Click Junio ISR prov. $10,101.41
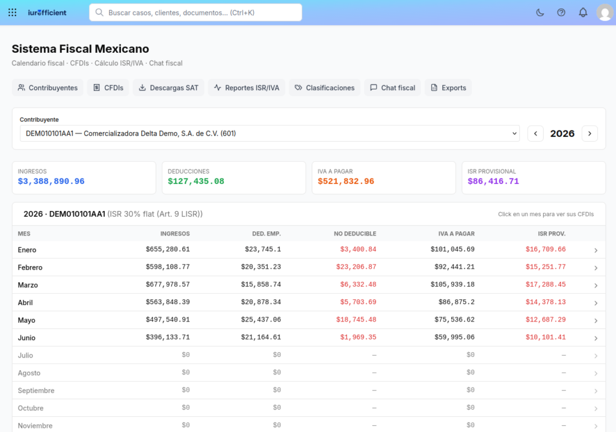The image size is (616, 432). pos(546,337)
